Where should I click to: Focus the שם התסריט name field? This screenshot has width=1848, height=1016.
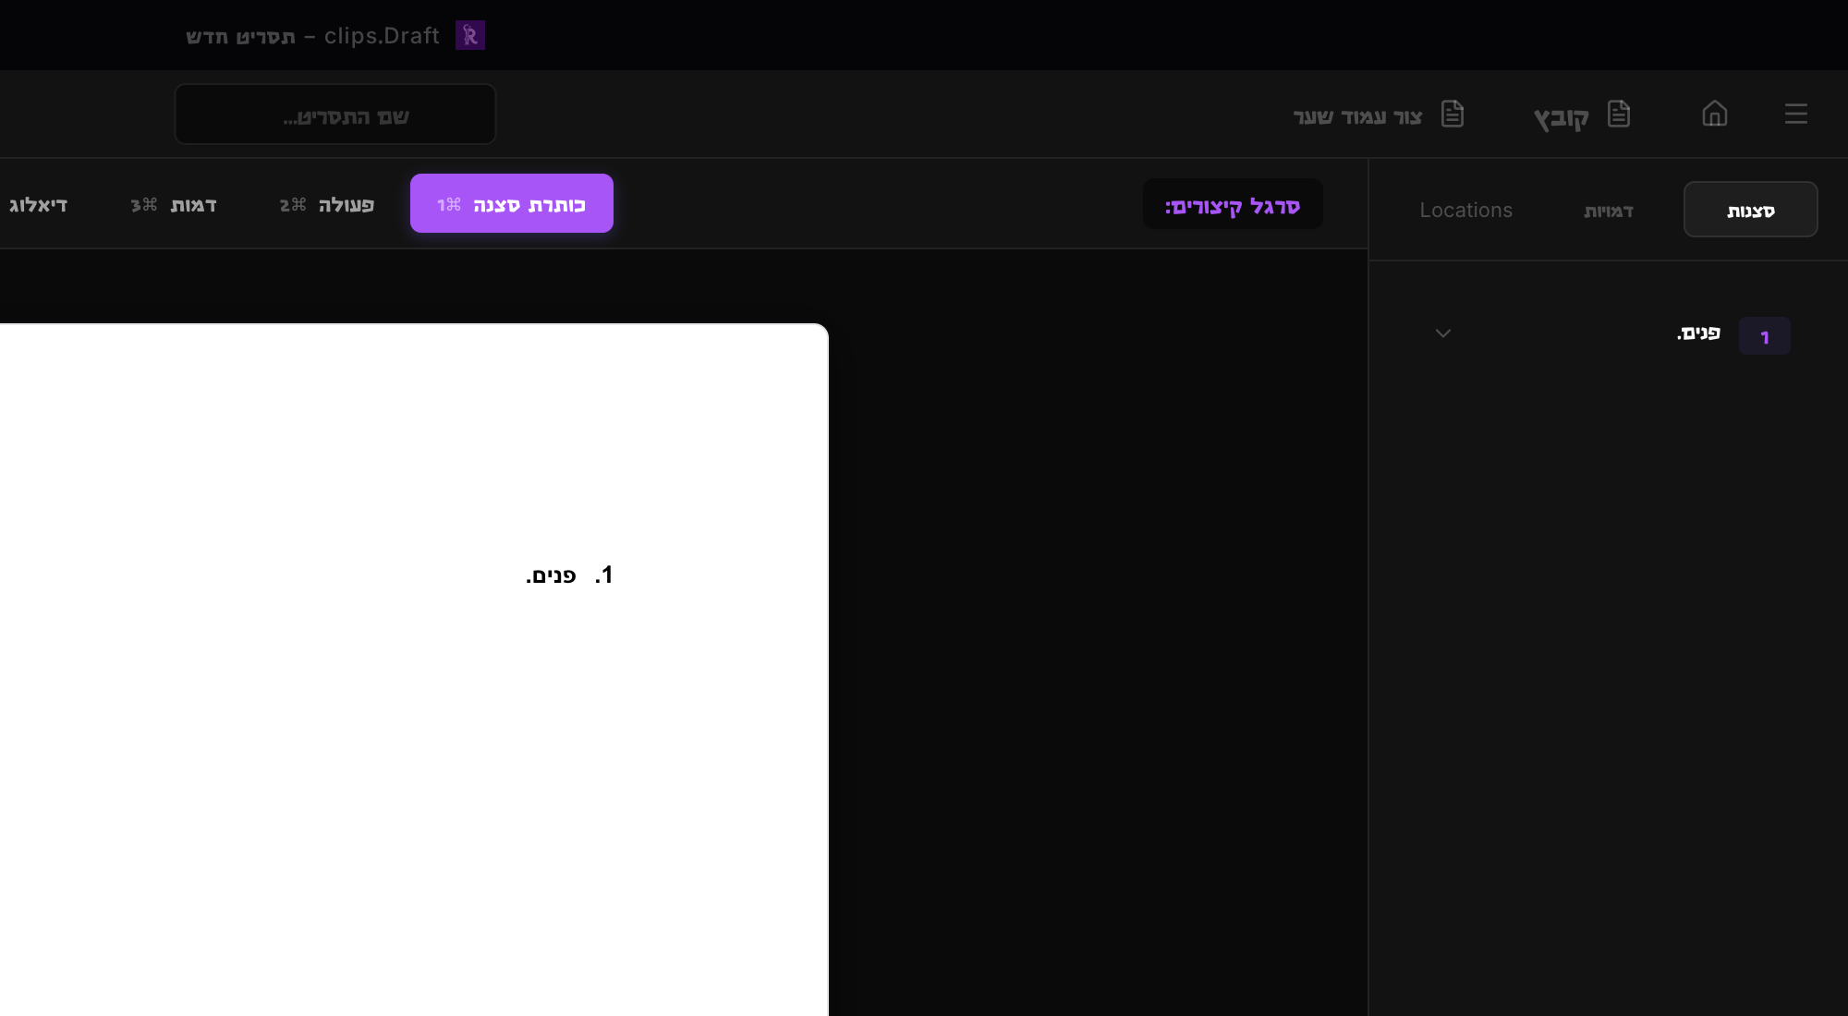pyautogui.click(x=335, y=115)
